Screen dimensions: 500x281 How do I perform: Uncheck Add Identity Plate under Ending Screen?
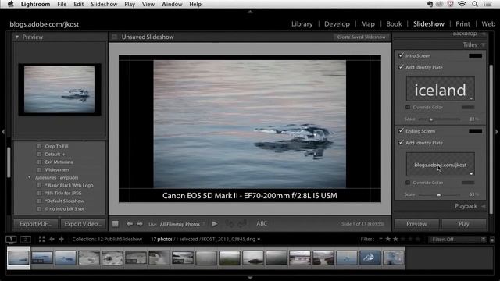click(401, 142)
